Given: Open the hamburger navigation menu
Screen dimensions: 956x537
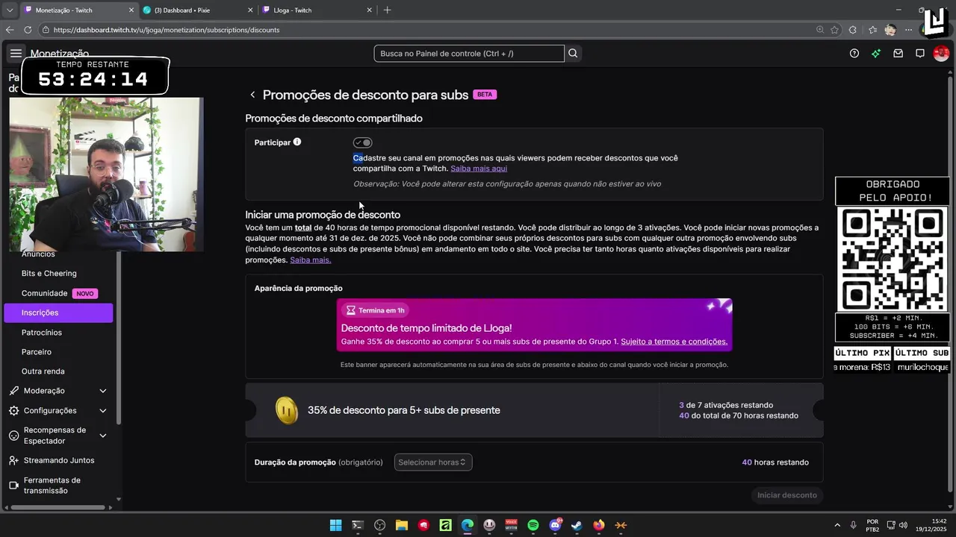Looking at the screenshot, I should pos(16,53).
